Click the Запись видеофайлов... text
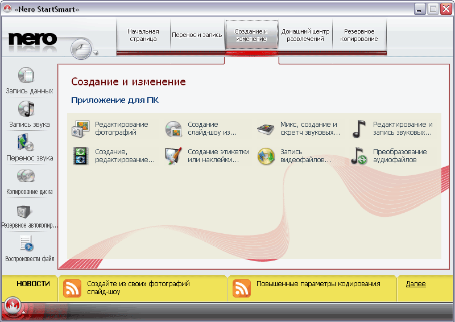 (x=305, y=156)
